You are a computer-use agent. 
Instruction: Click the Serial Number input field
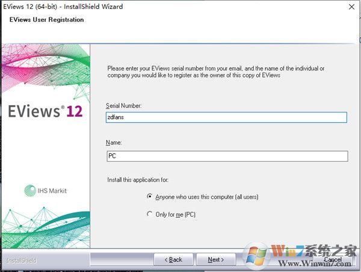tap(226, 117)
